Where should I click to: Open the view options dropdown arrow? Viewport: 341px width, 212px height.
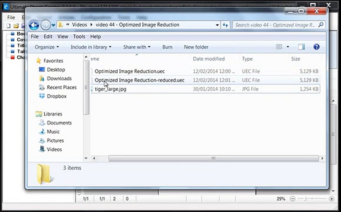[288, 47]
